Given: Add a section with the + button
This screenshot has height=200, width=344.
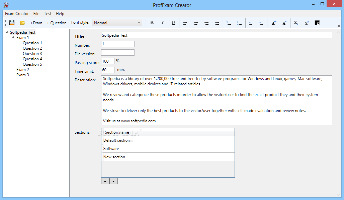Looking at the screenshot, I should (105, 181).
